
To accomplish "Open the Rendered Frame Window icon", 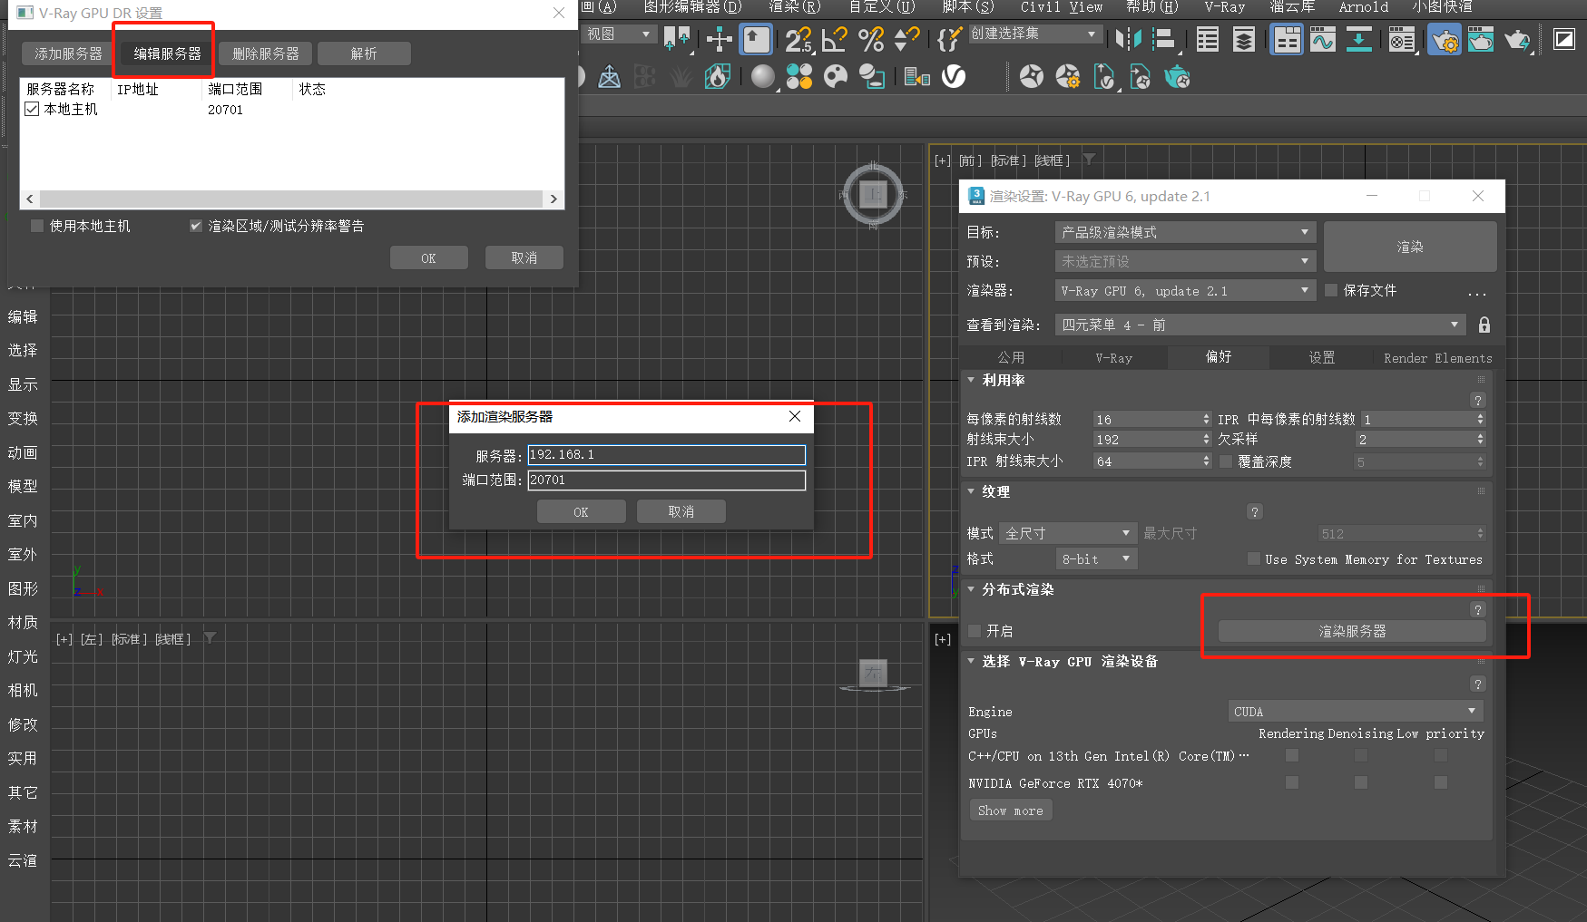I will pyautogui.click(x=1480, y=40).
